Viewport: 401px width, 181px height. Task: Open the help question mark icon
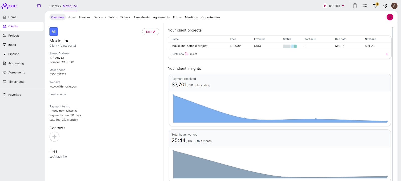[x=385, y=6]
